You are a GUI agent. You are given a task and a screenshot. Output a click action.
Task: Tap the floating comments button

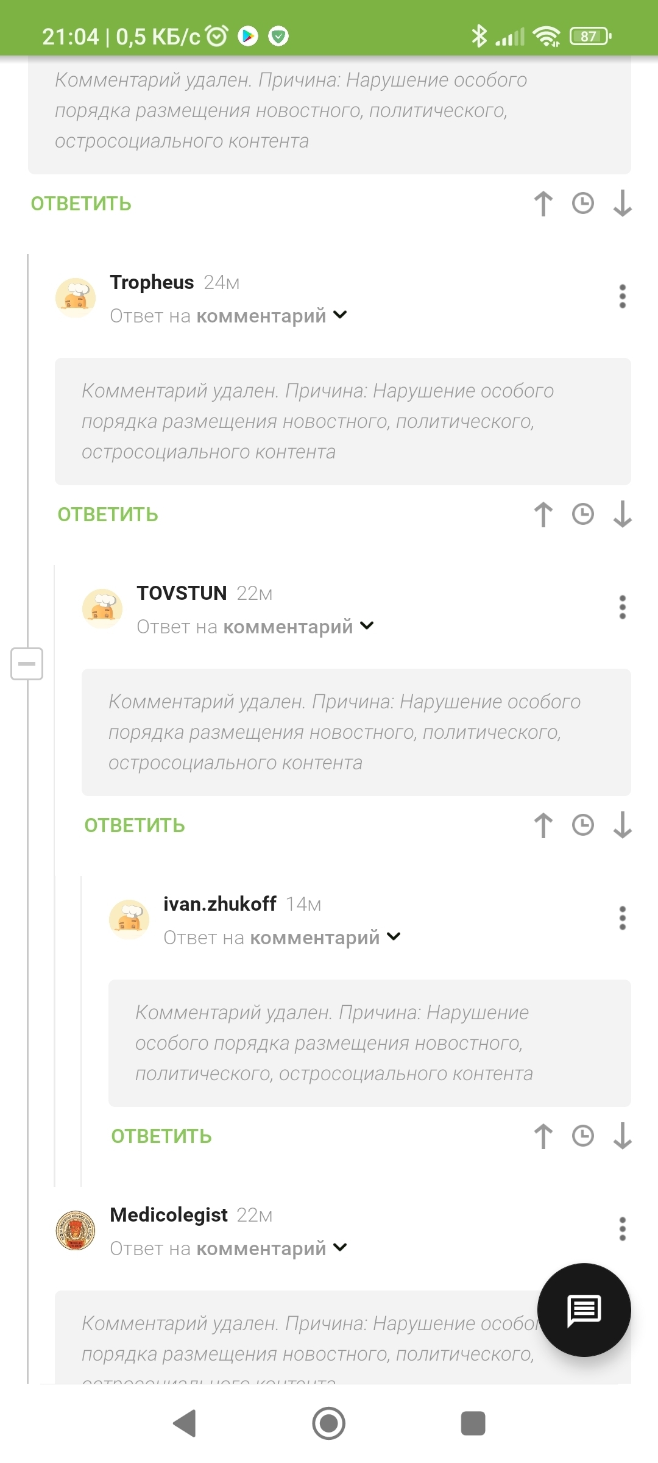(584, 1310)
